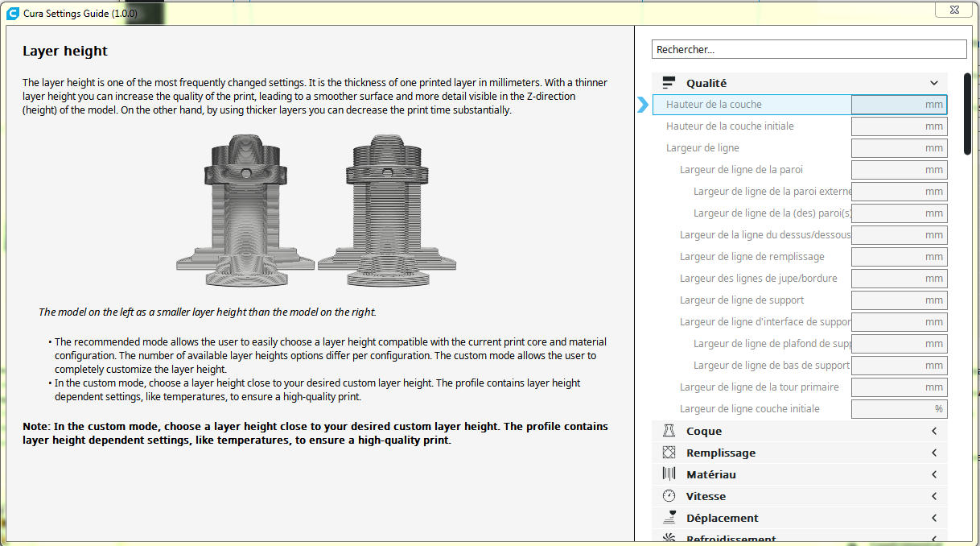Click Hauteur de la couche value field
980x546 pixels.
(900, 105)
